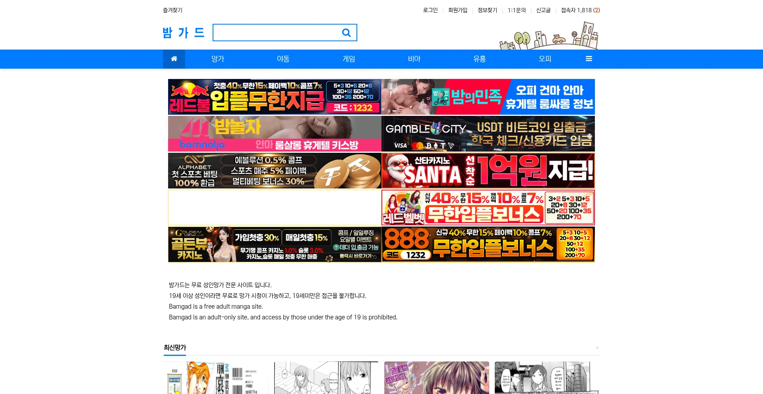This screenshot has height=394, width=763.
Task: Click the empty white banner slot
Action: coord(275,208)
